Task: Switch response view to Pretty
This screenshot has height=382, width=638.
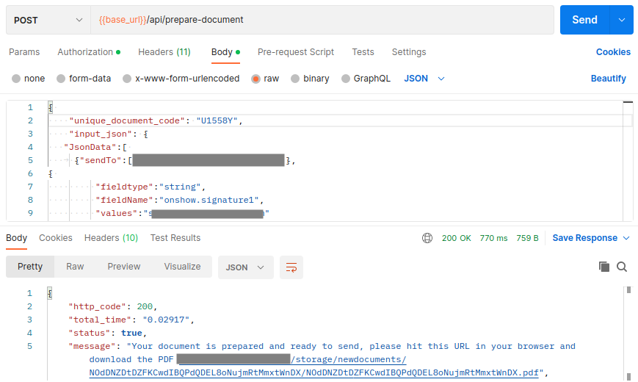Action: [x=30, y=267]
